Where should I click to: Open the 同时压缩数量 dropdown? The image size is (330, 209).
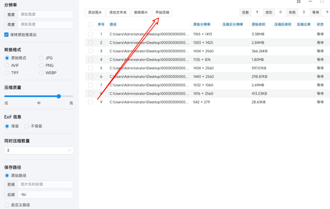click(x=39, y=150)
